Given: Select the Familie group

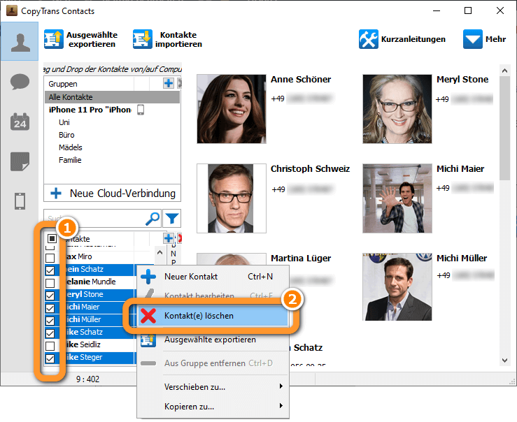Looking at the screenshot, I should 70,160.
